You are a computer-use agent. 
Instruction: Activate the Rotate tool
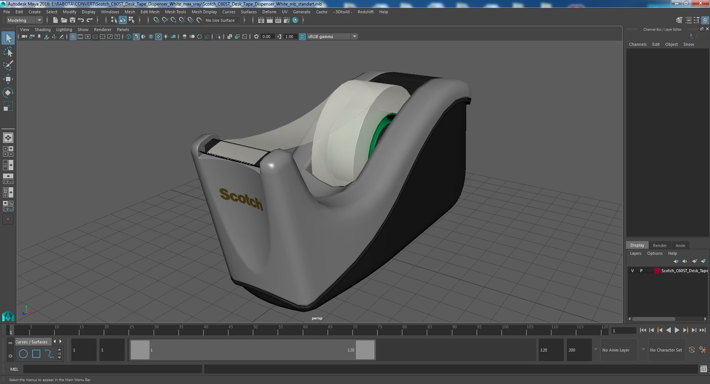[x=8, y=92]
